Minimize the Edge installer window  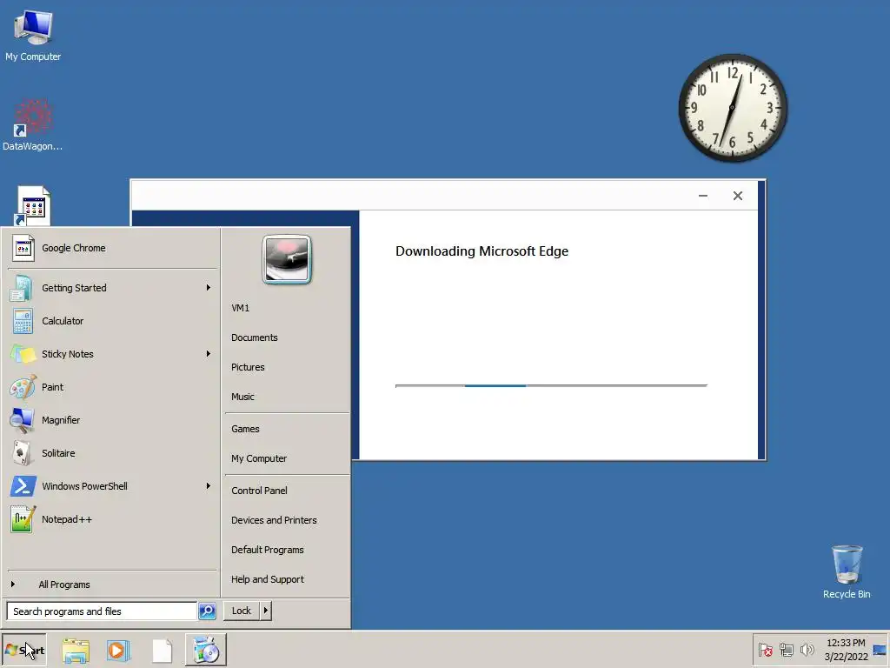tap(702, 196)
